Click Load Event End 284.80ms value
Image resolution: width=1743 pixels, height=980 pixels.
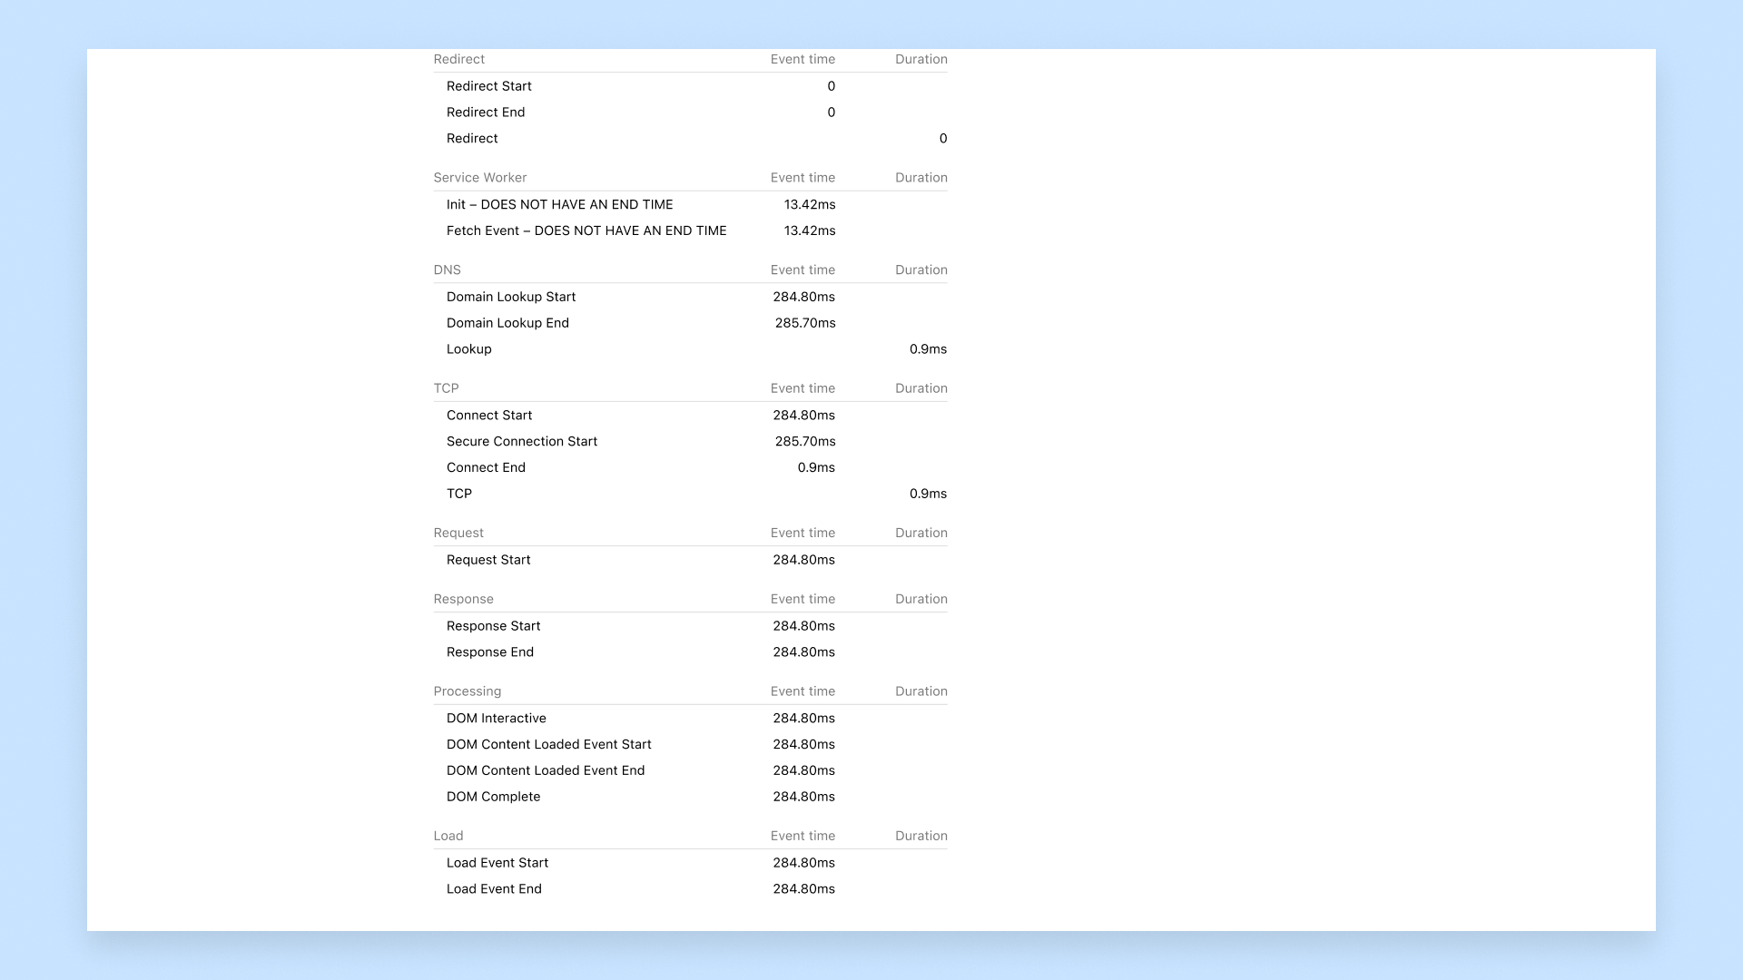pyautogui.click(x=803, y=889)
